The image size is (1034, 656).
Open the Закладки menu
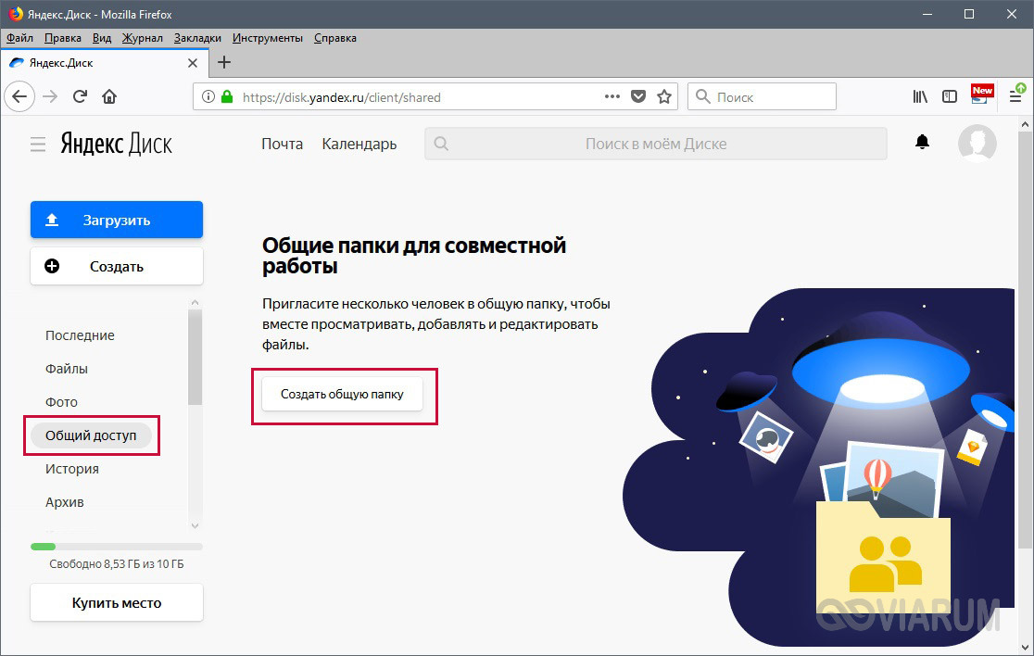198,38
